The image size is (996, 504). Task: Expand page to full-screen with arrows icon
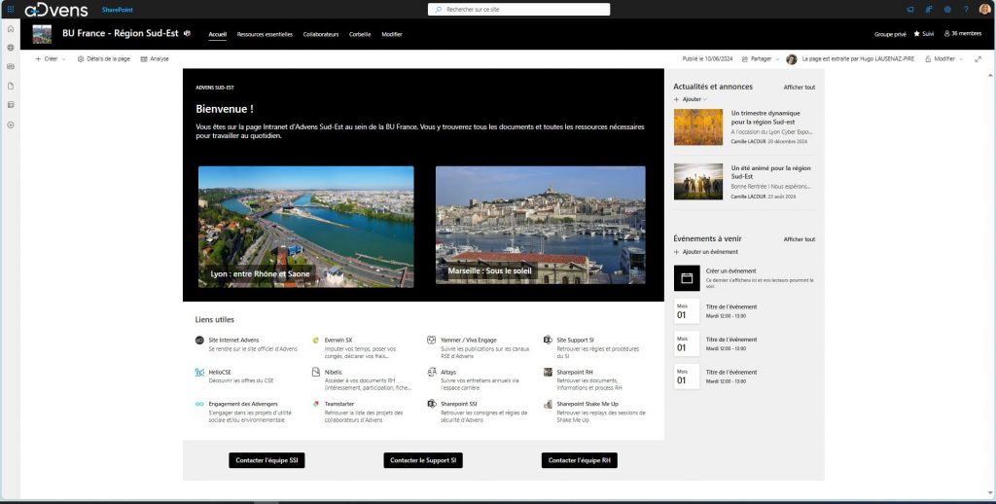pos(978,59)
